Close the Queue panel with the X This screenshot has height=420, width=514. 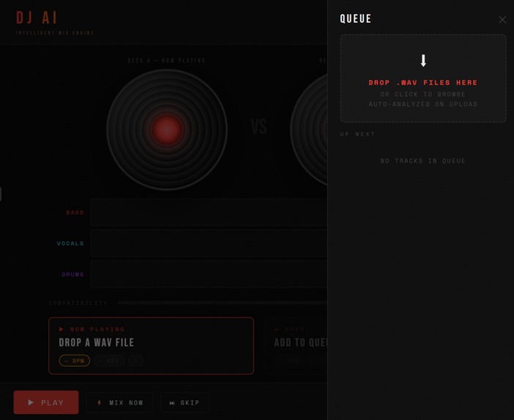click(502, 20)
